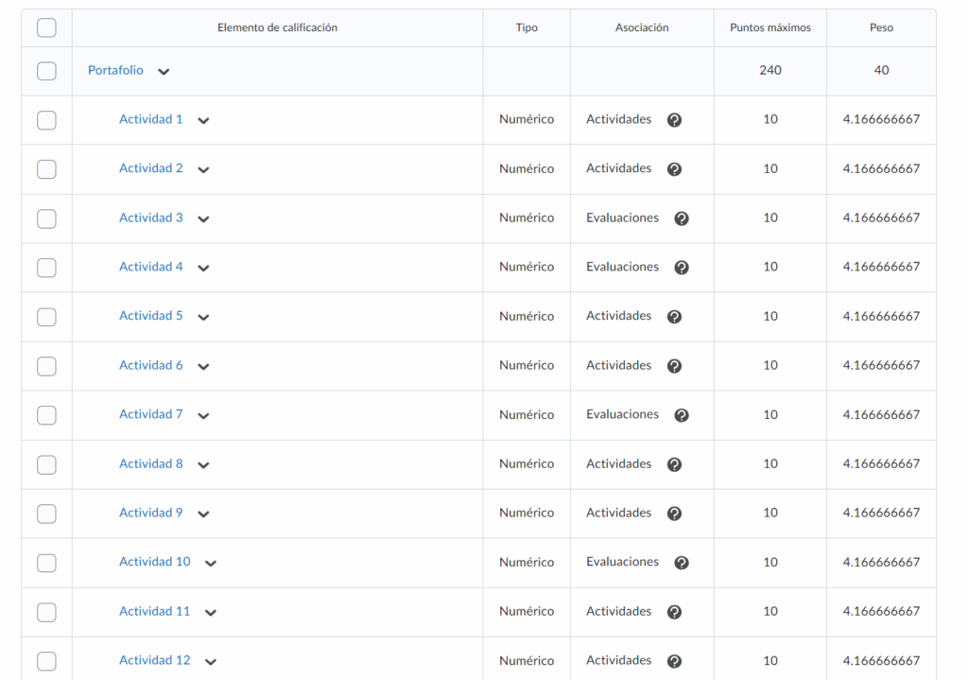The image size is (968, 680).
Task: Click help icon in Actividad 3 row
Action: (682, 218)
